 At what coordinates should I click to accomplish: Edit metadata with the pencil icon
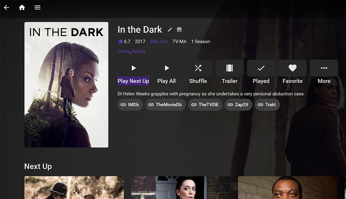pyautogui.click(x=170, y=29)
